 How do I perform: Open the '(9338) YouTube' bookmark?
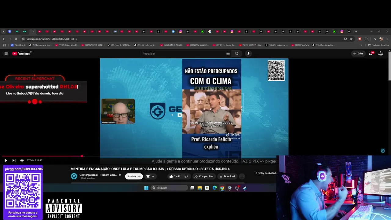(x=301, y=45)
